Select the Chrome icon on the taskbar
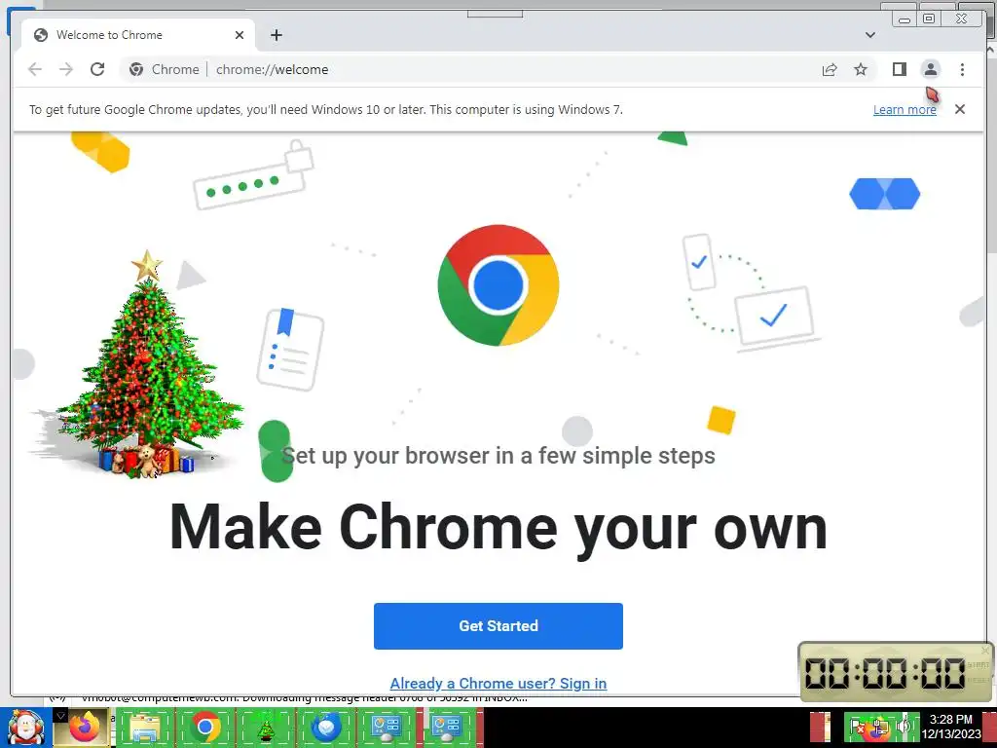This screenshot has height=748, width=997. (x=204, y=728)
